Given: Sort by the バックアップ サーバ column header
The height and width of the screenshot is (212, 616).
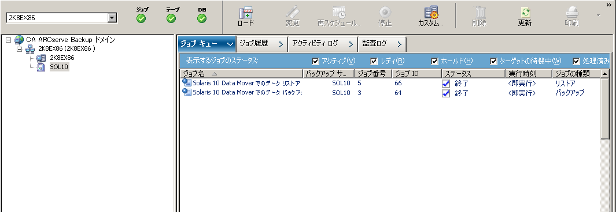Looking at the screenshot, I should point(329,74).
